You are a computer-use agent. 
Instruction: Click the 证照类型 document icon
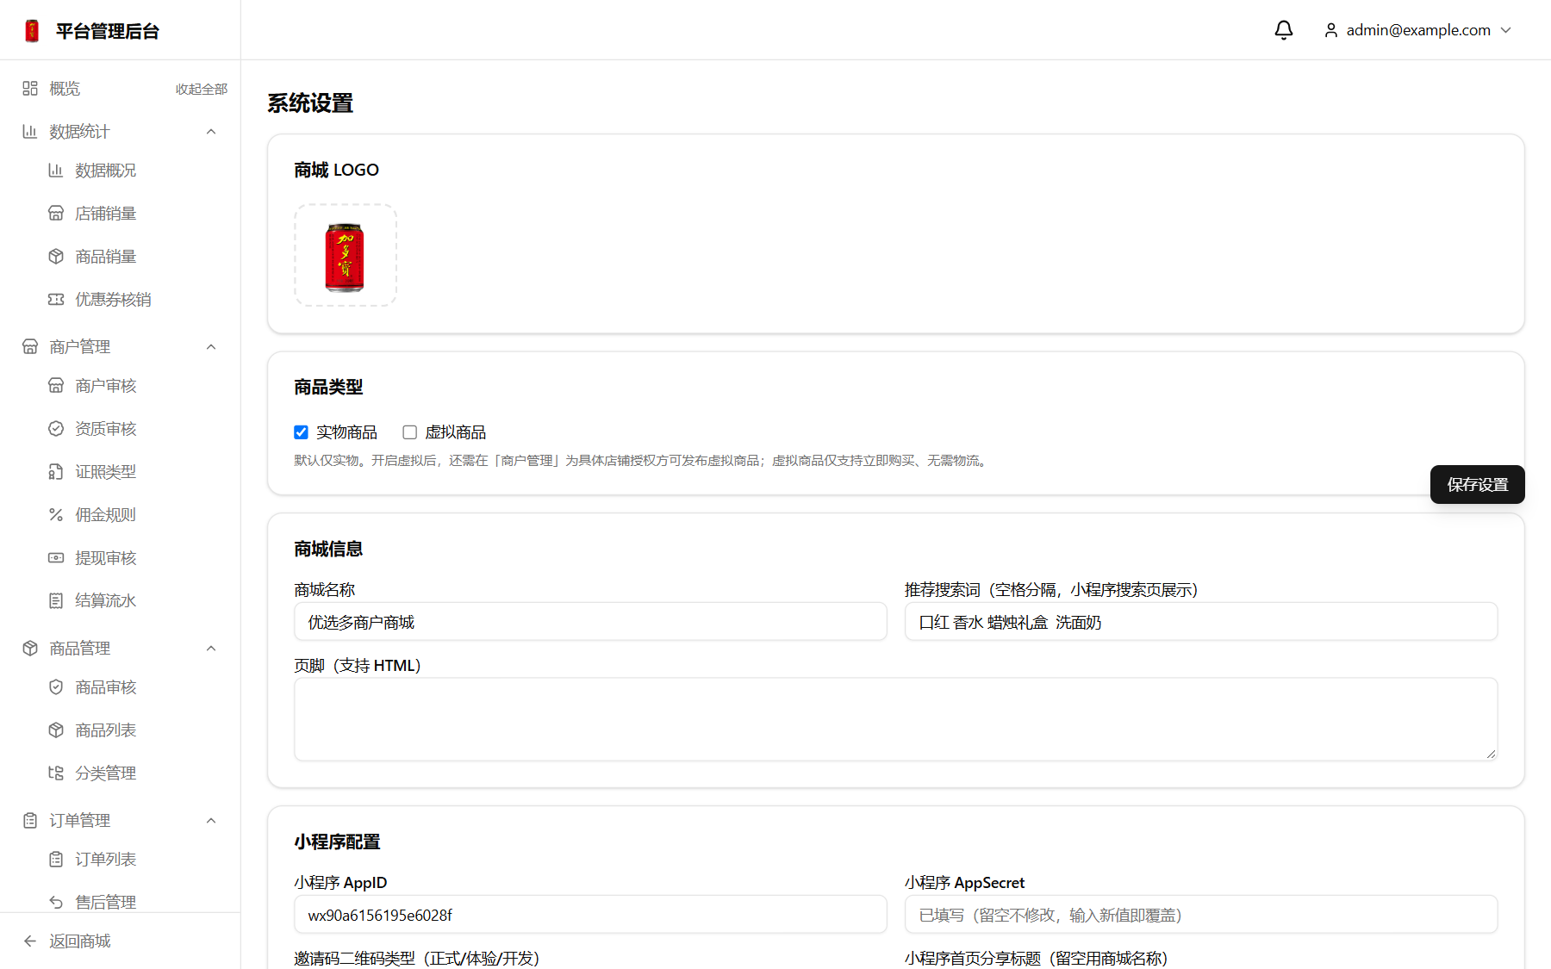[56, 472]
